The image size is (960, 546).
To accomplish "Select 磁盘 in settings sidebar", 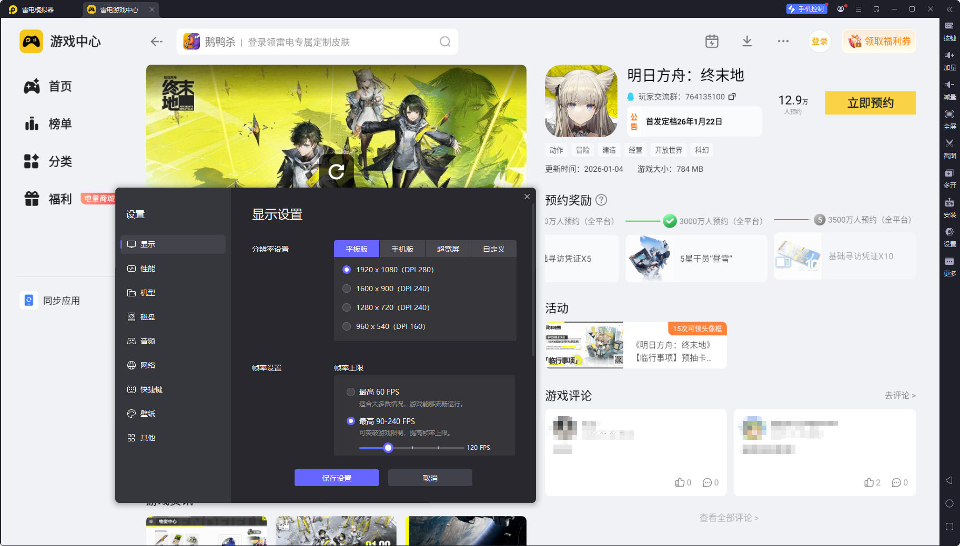I will (x=173, y=317).
